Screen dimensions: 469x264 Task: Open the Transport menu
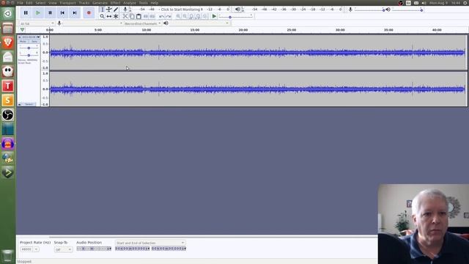pos(67,3)
